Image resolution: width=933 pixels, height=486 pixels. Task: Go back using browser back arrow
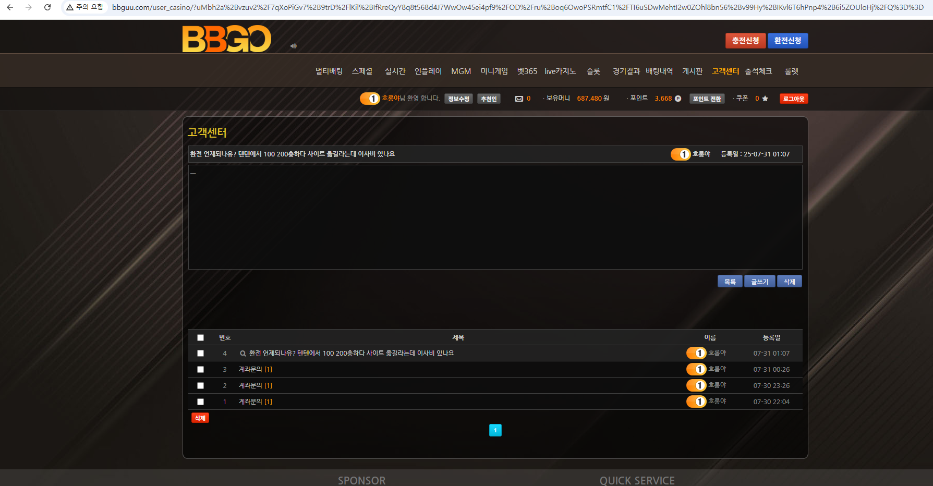10,7
